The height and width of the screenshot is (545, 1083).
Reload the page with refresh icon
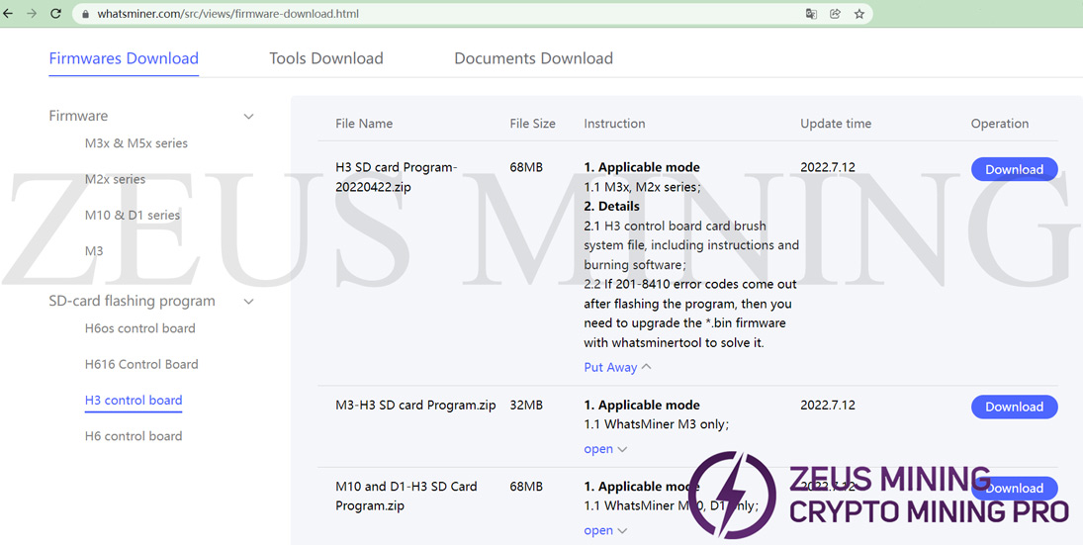click(x=55, y=14)
